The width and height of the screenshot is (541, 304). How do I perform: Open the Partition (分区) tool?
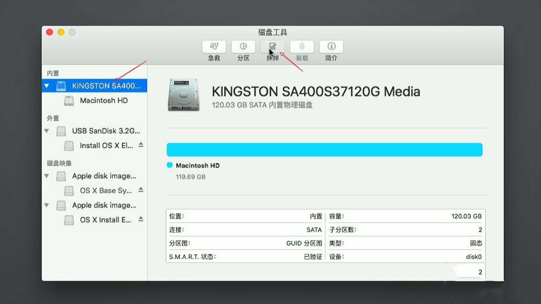pos(243,46)
